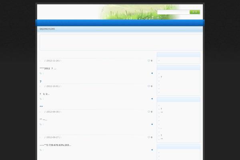Click the date 2012-09-30
The image size is (240, 160).
point(52,112)
